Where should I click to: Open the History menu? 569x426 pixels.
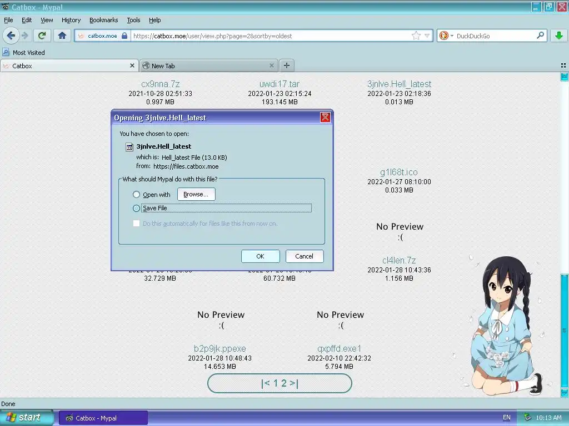tap(71, 20)
